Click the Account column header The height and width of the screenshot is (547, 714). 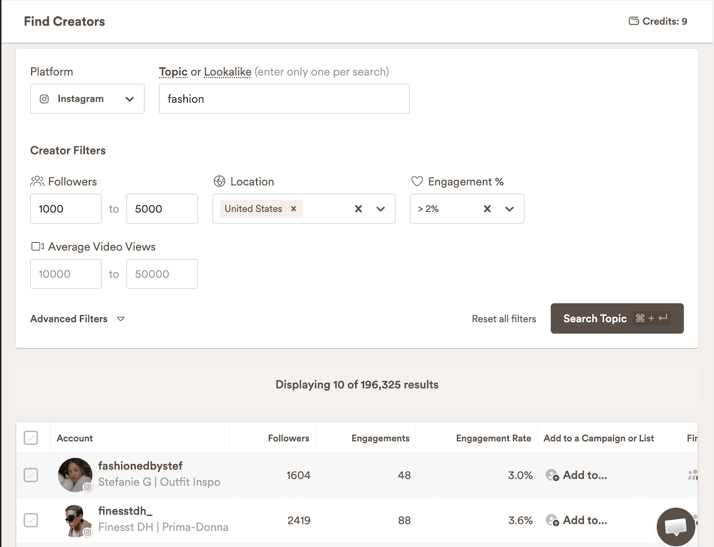pyautogui.click(x=75, y=438)
